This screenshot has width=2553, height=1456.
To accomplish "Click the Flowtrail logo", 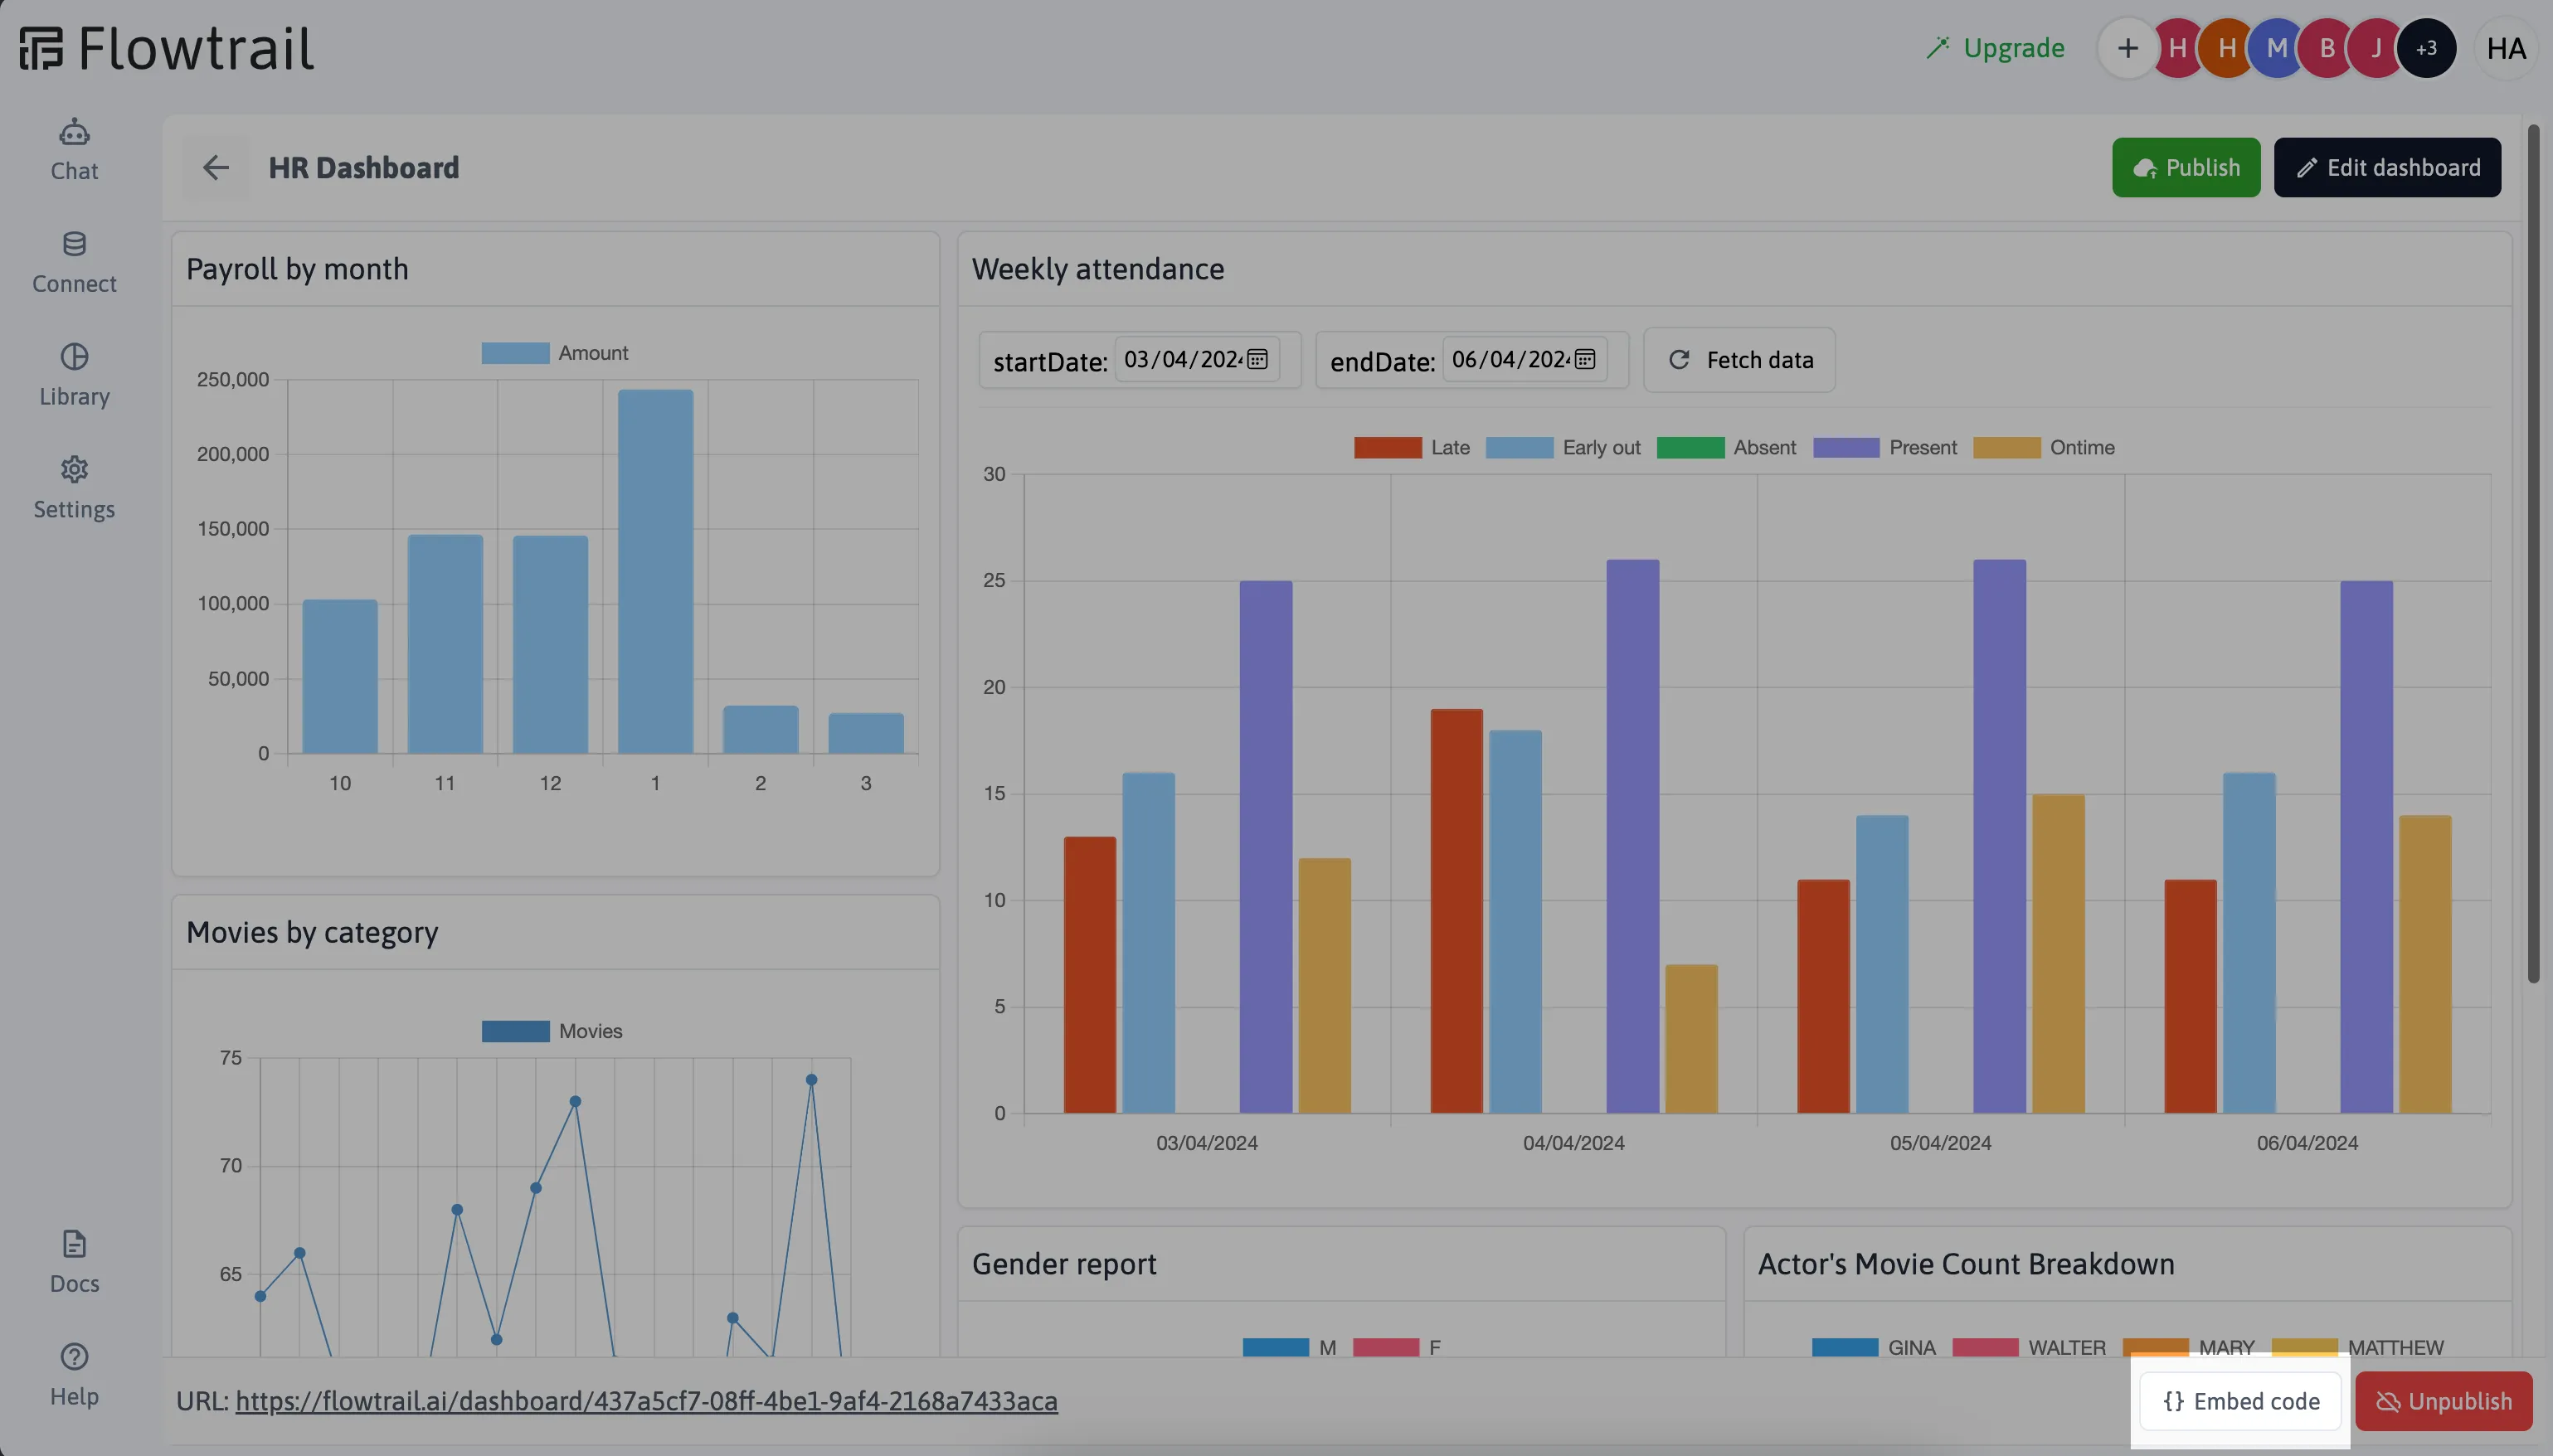I will [x=166, y=48].
